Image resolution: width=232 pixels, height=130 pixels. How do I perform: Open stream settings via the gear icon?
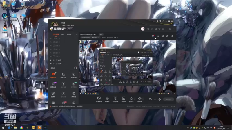click(x=159, y=99)
